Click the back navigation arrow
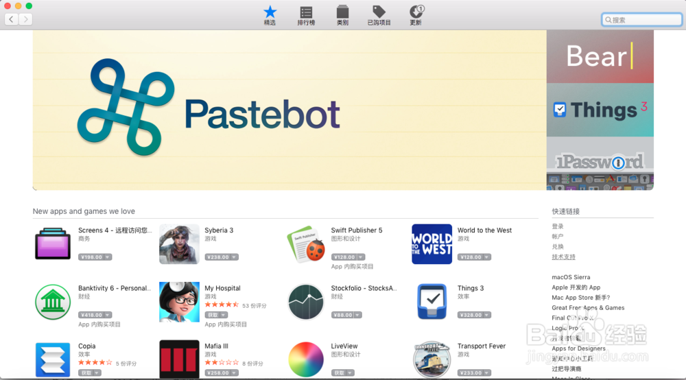 [x=12, y=19]
